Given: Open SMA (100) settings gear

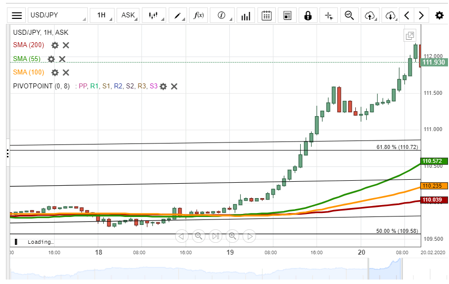Looking at the screenshot, I should click(x=55, y=72).
